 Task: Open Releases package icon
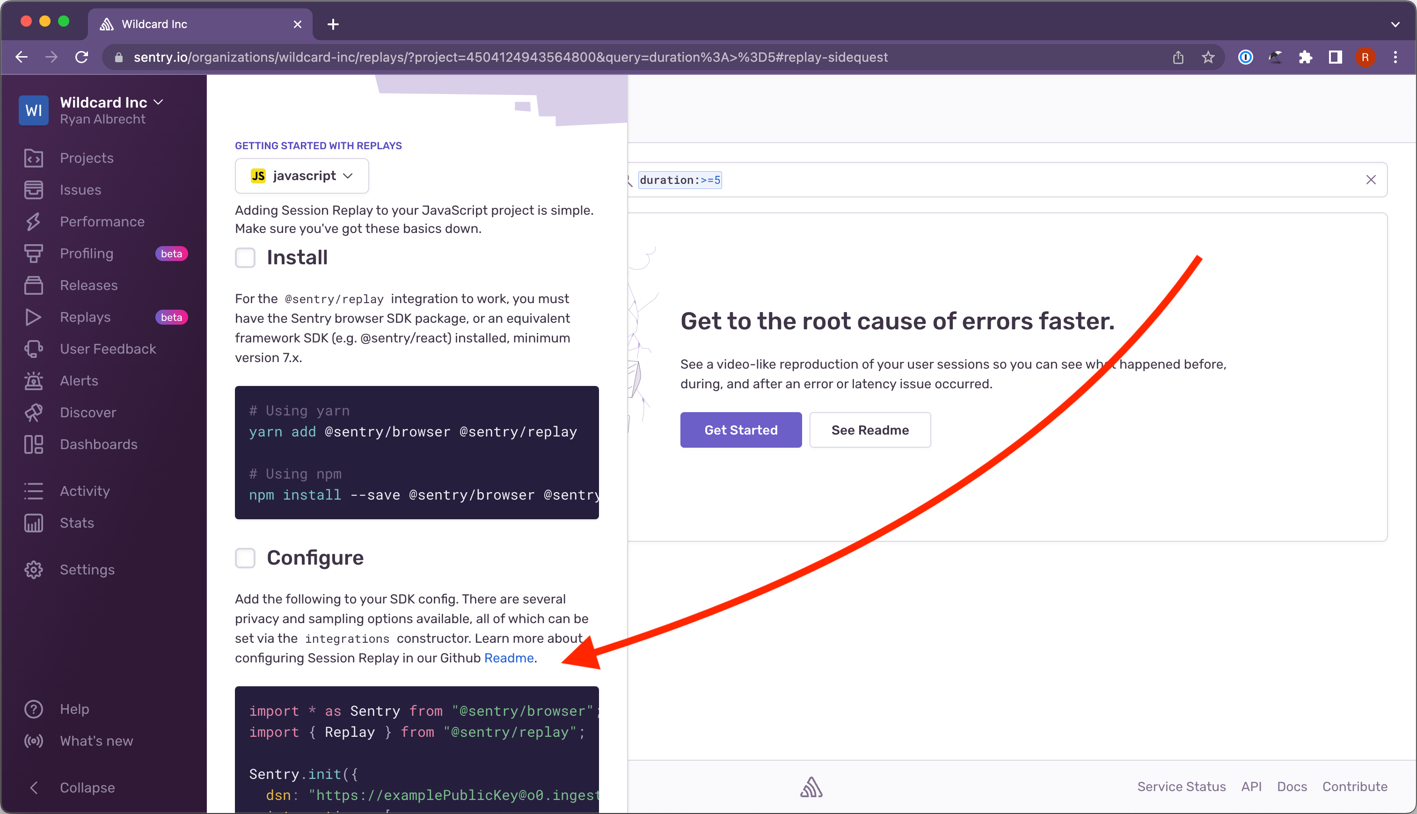[33, 286]
